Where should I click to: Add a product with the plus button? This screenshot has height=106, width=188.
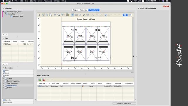(x=4, y=35)
